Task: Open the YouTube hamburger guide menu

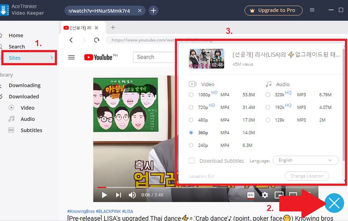Action: coord(72,57)
